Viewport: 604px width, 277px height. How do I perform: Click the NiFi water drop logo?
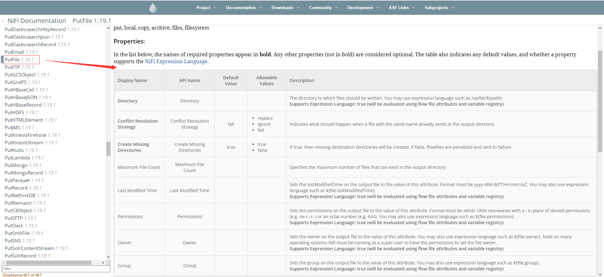click(x=153, y=8)
